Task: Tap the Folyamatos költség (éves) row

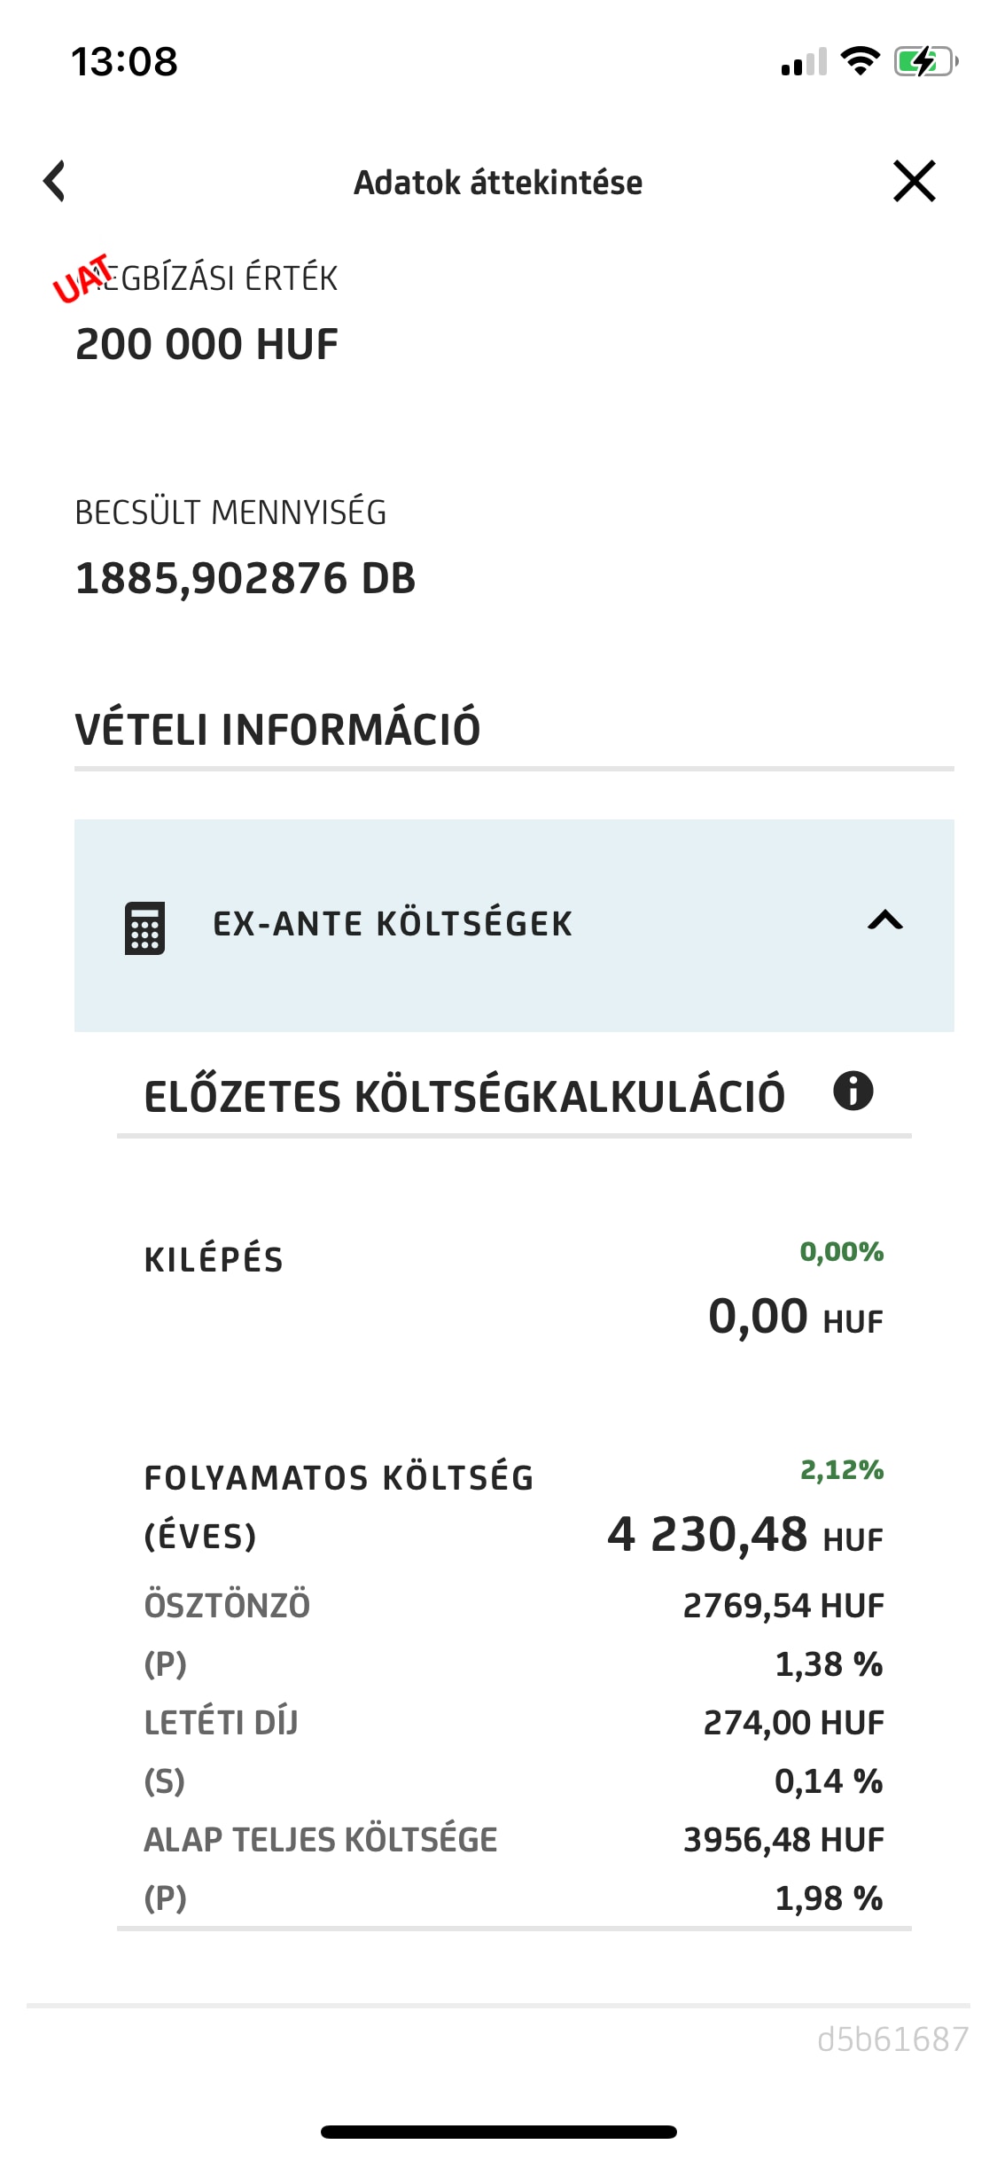Action: click(x=513, y=1507)
